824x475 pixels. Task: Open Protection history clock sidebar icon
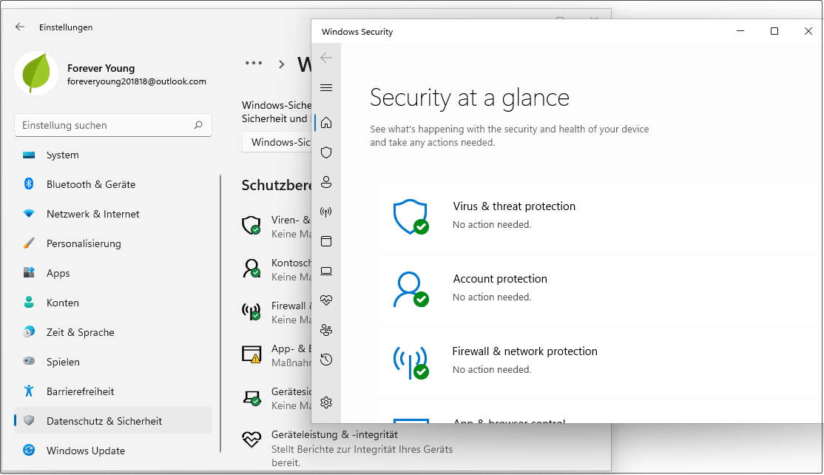(x=326, y=360)
